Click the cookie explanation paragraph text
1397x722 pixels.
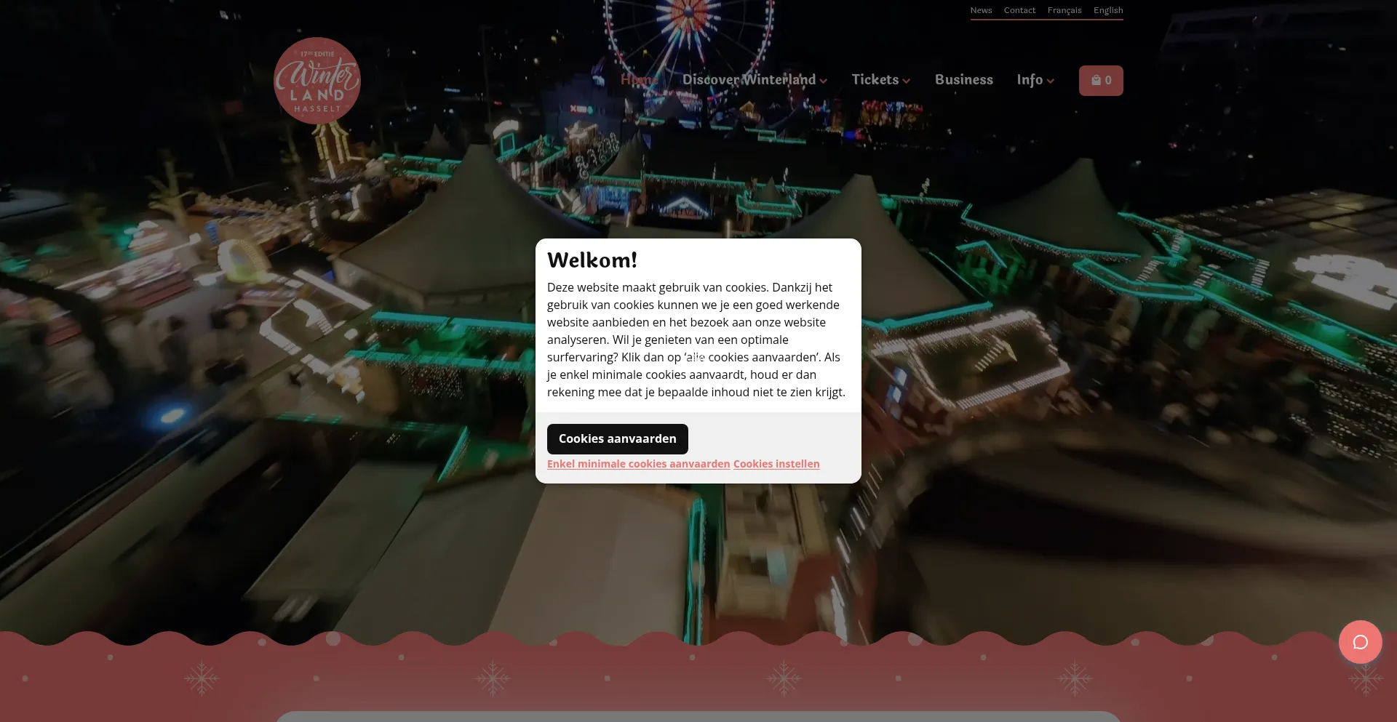point(696,340)
